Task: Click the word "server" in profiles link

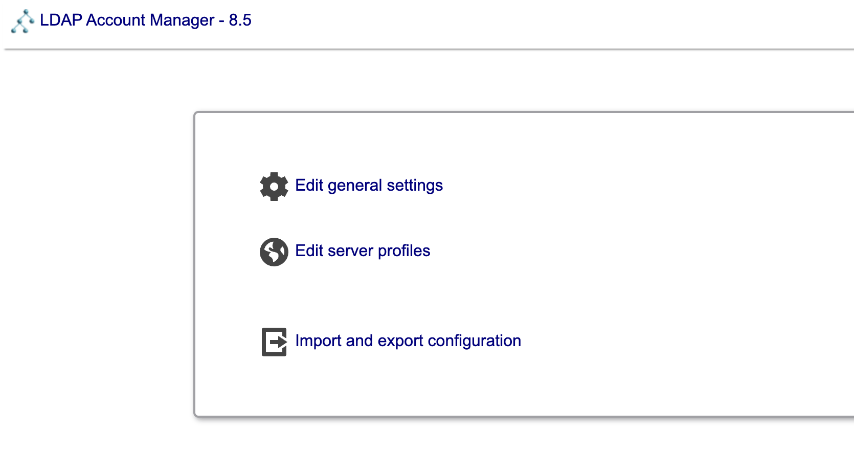Action: pyautogui.click(x=350, y=251)
